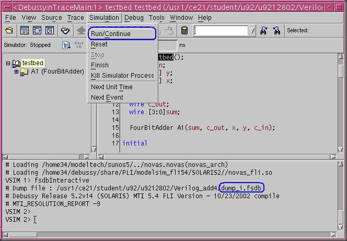The image size is (347, 241).
Task: Click the run simulation script icon
Action: click(66, 45)
